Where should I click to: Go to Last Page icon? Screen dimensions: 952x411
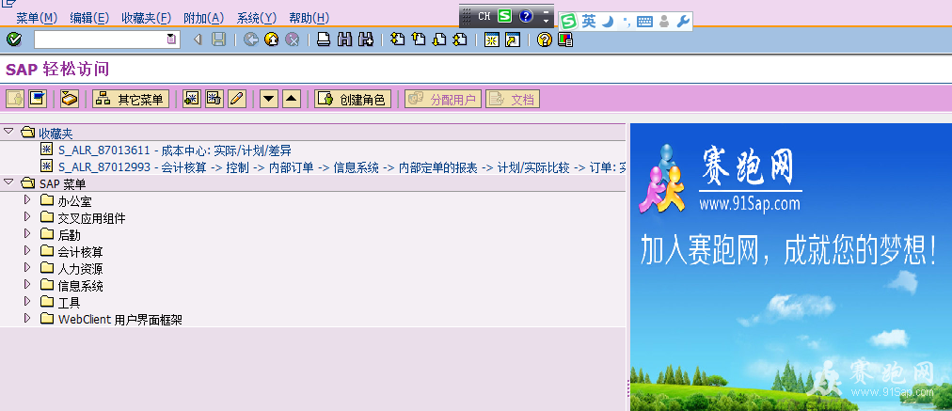pos(460,40)
